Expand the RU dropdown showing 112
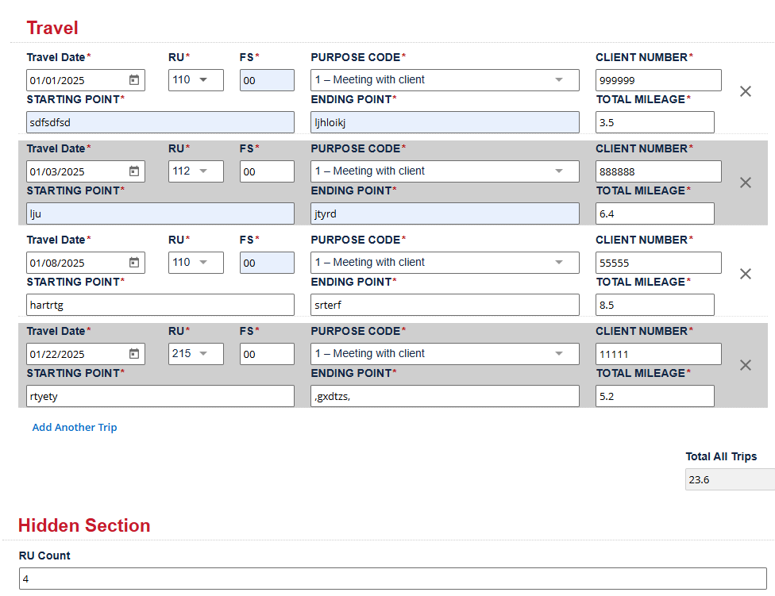Screen dimensions: 775x596 tap(195, 171)
